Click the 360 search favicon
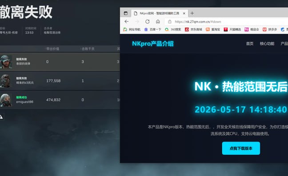This screenshot has width=288, height=176. pos(167,29)
